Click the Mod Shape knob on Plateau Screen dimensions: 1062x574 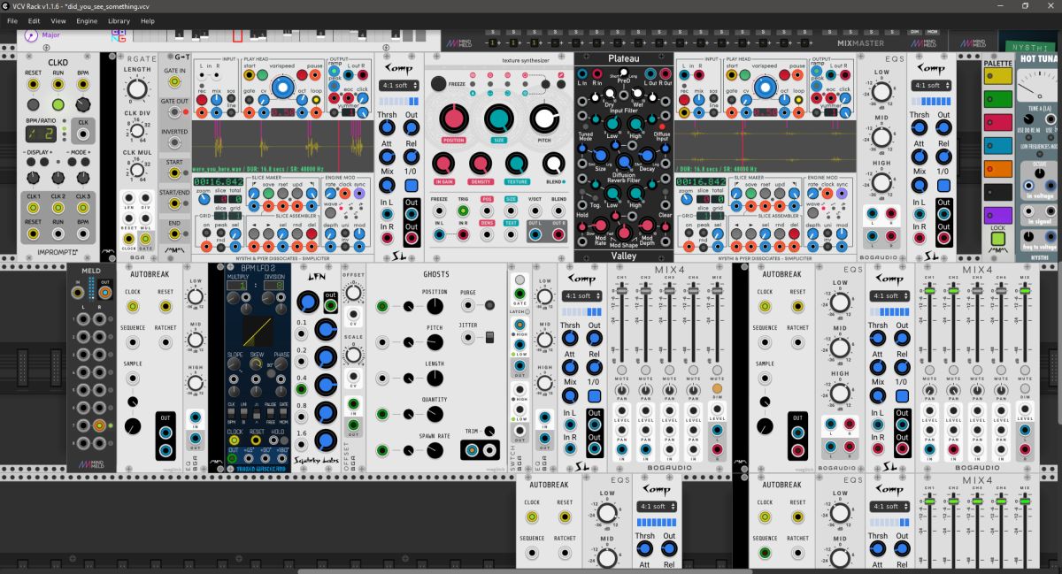[x=623, y=232]
